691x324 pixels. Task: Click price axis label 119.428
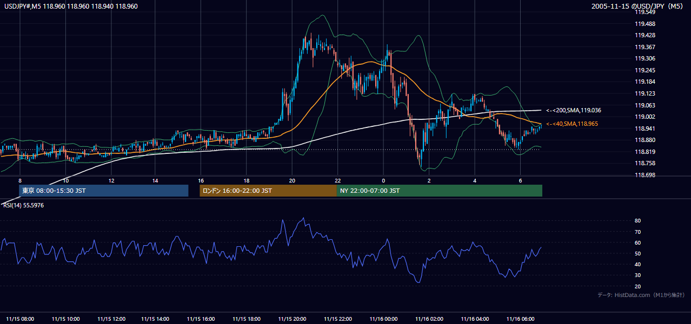(645, 35)
